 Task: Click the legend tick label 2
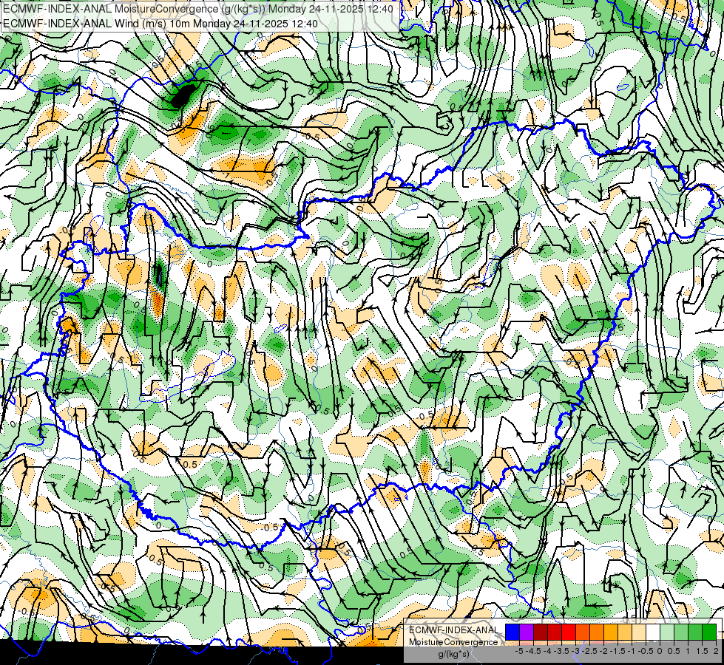716,651
